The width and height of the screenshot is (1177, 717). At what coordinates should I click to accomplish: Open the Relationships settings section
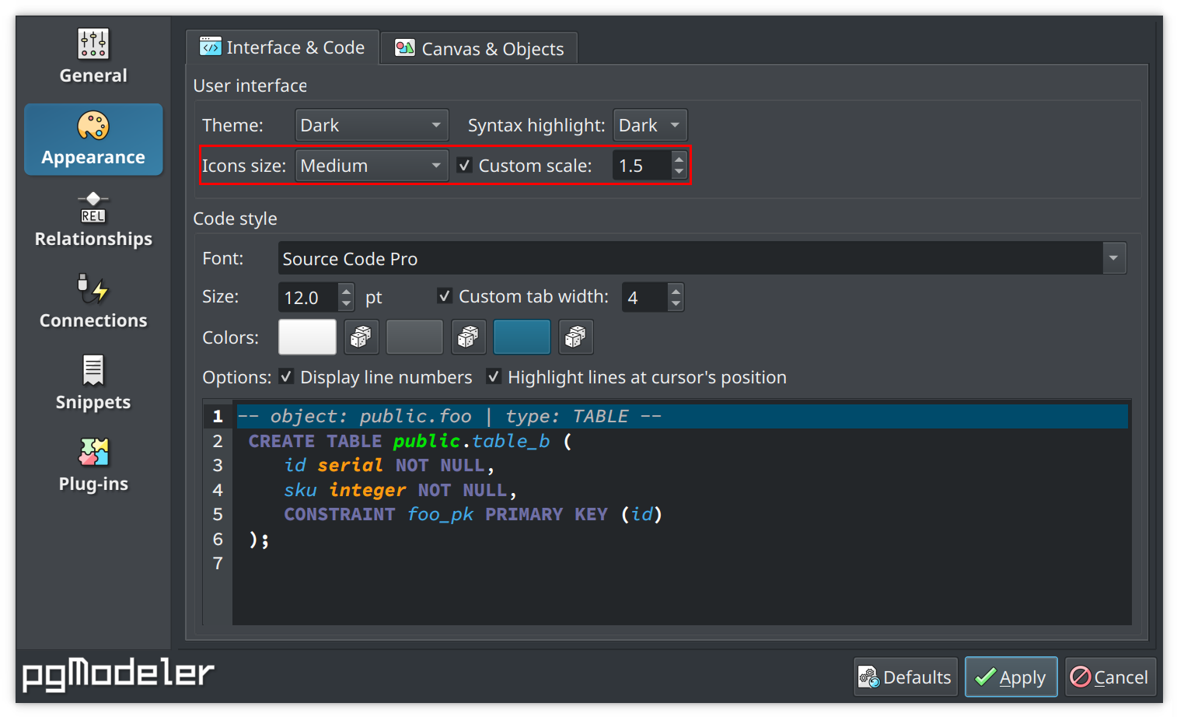point(93,221)
